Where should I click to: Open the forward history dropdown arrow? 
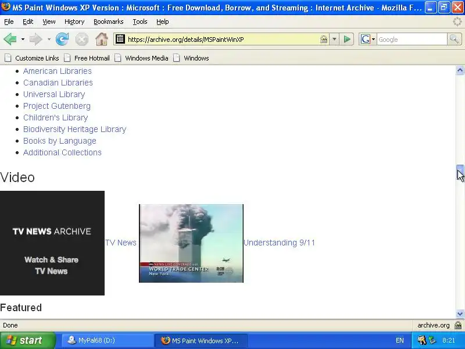(x=49, y=39)
